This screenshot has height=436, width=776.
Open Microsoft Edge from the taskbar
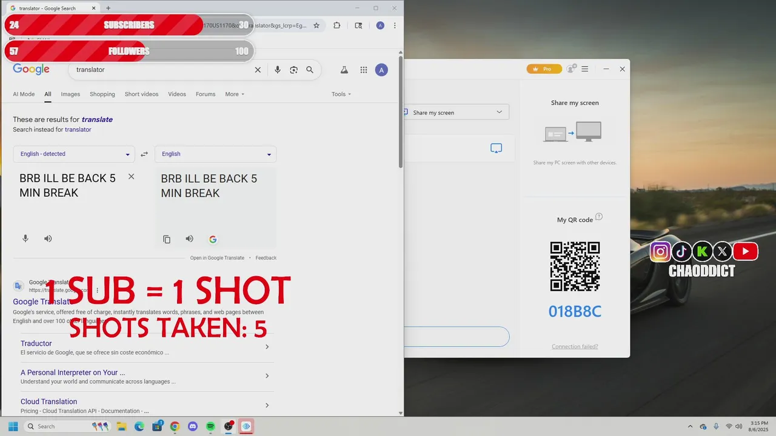pyautogui.click(x=139, y=426)
